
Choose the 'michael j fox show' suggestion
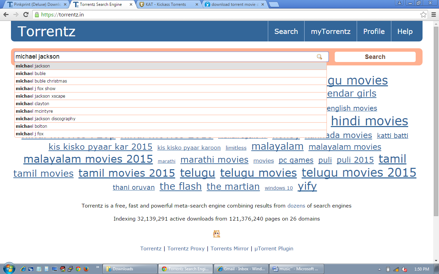[170, 88]
